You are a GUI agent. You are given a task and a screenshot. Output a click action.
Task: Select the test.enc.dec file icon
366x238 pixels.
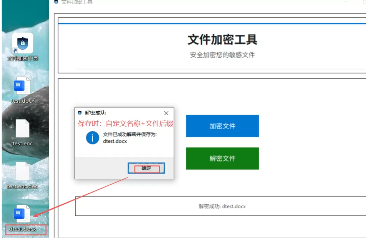pos(23,171)
